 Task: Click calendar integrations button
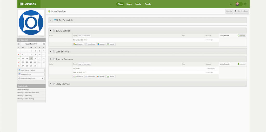29,78
